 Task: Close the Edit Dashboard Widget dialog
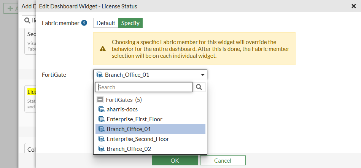coord(353,6)
